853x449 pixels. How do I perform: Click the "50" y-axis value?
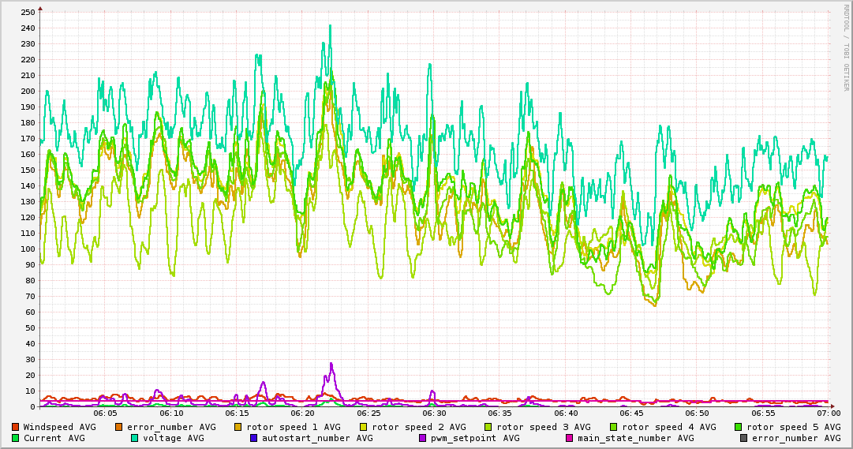click(31, 327)
